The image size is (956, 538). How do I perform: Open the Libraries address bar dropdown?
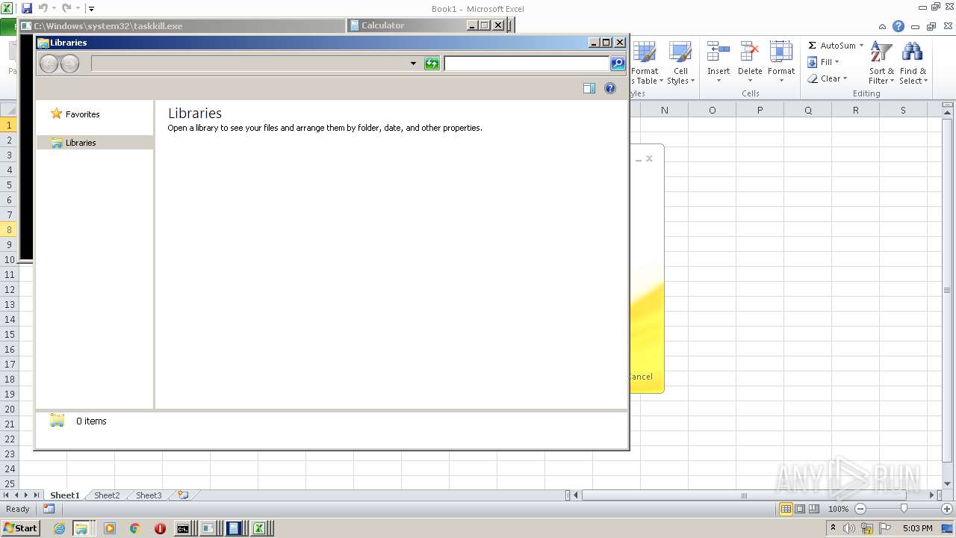pos(413,64)
